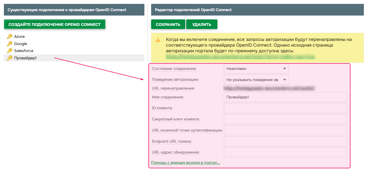Open the Google connection entry
The width and height of the screenshot is (368, 174).
(x=21, y=44)
